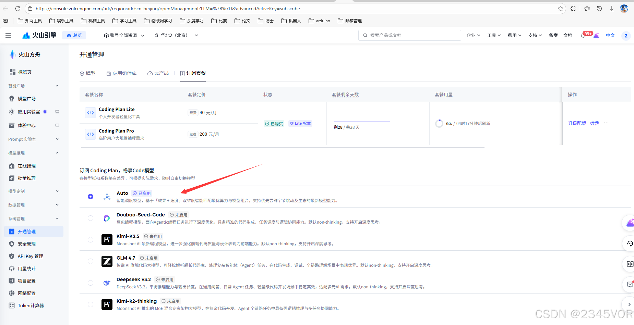
Task: Select the GLM 4.7 radio button
Action: (x=91, y=261)
